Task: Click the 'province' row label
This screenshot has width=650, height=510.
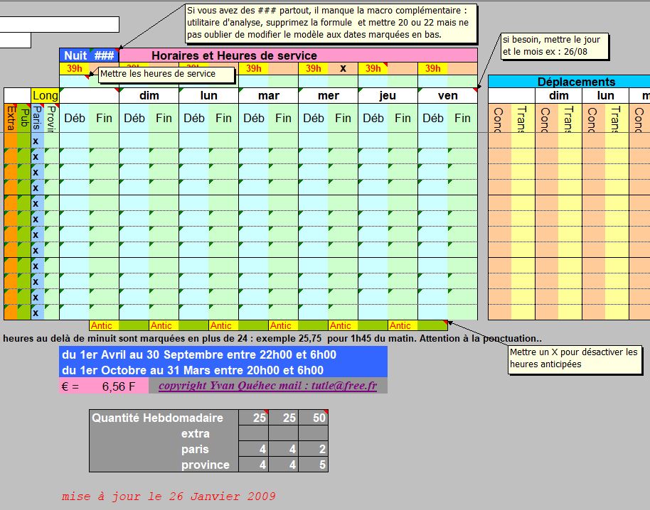Action: [x=206, y=465]
